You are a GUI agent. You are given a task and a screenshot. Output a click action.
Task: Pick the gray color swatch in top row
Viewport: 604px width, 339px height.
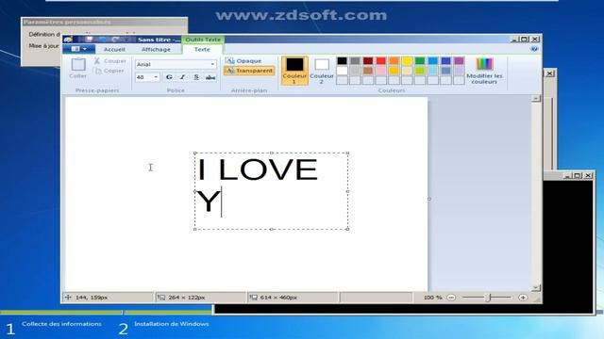(x=355, y=60)
